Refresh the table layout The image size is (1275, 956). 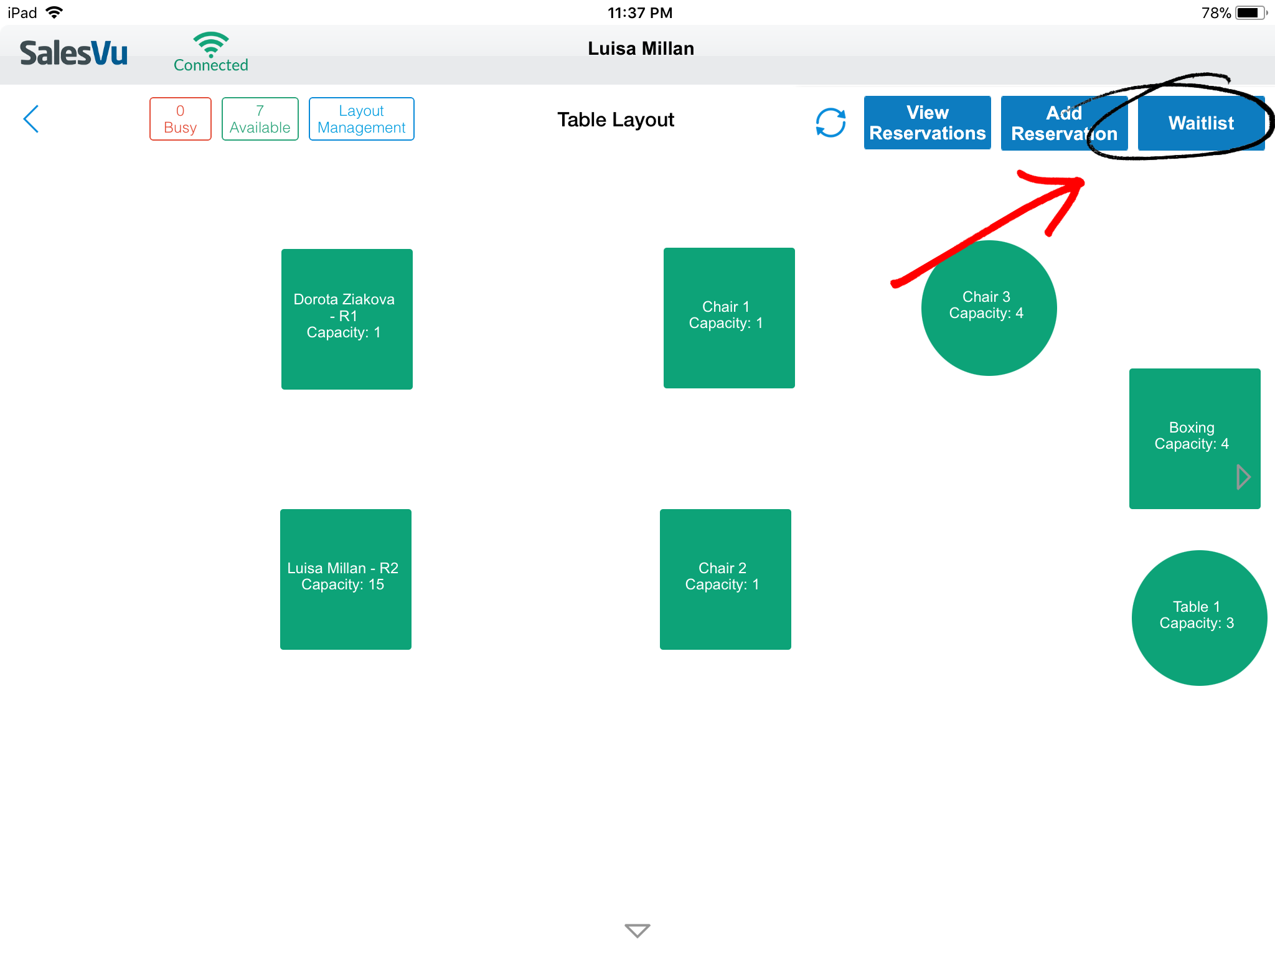pos(830,123)
